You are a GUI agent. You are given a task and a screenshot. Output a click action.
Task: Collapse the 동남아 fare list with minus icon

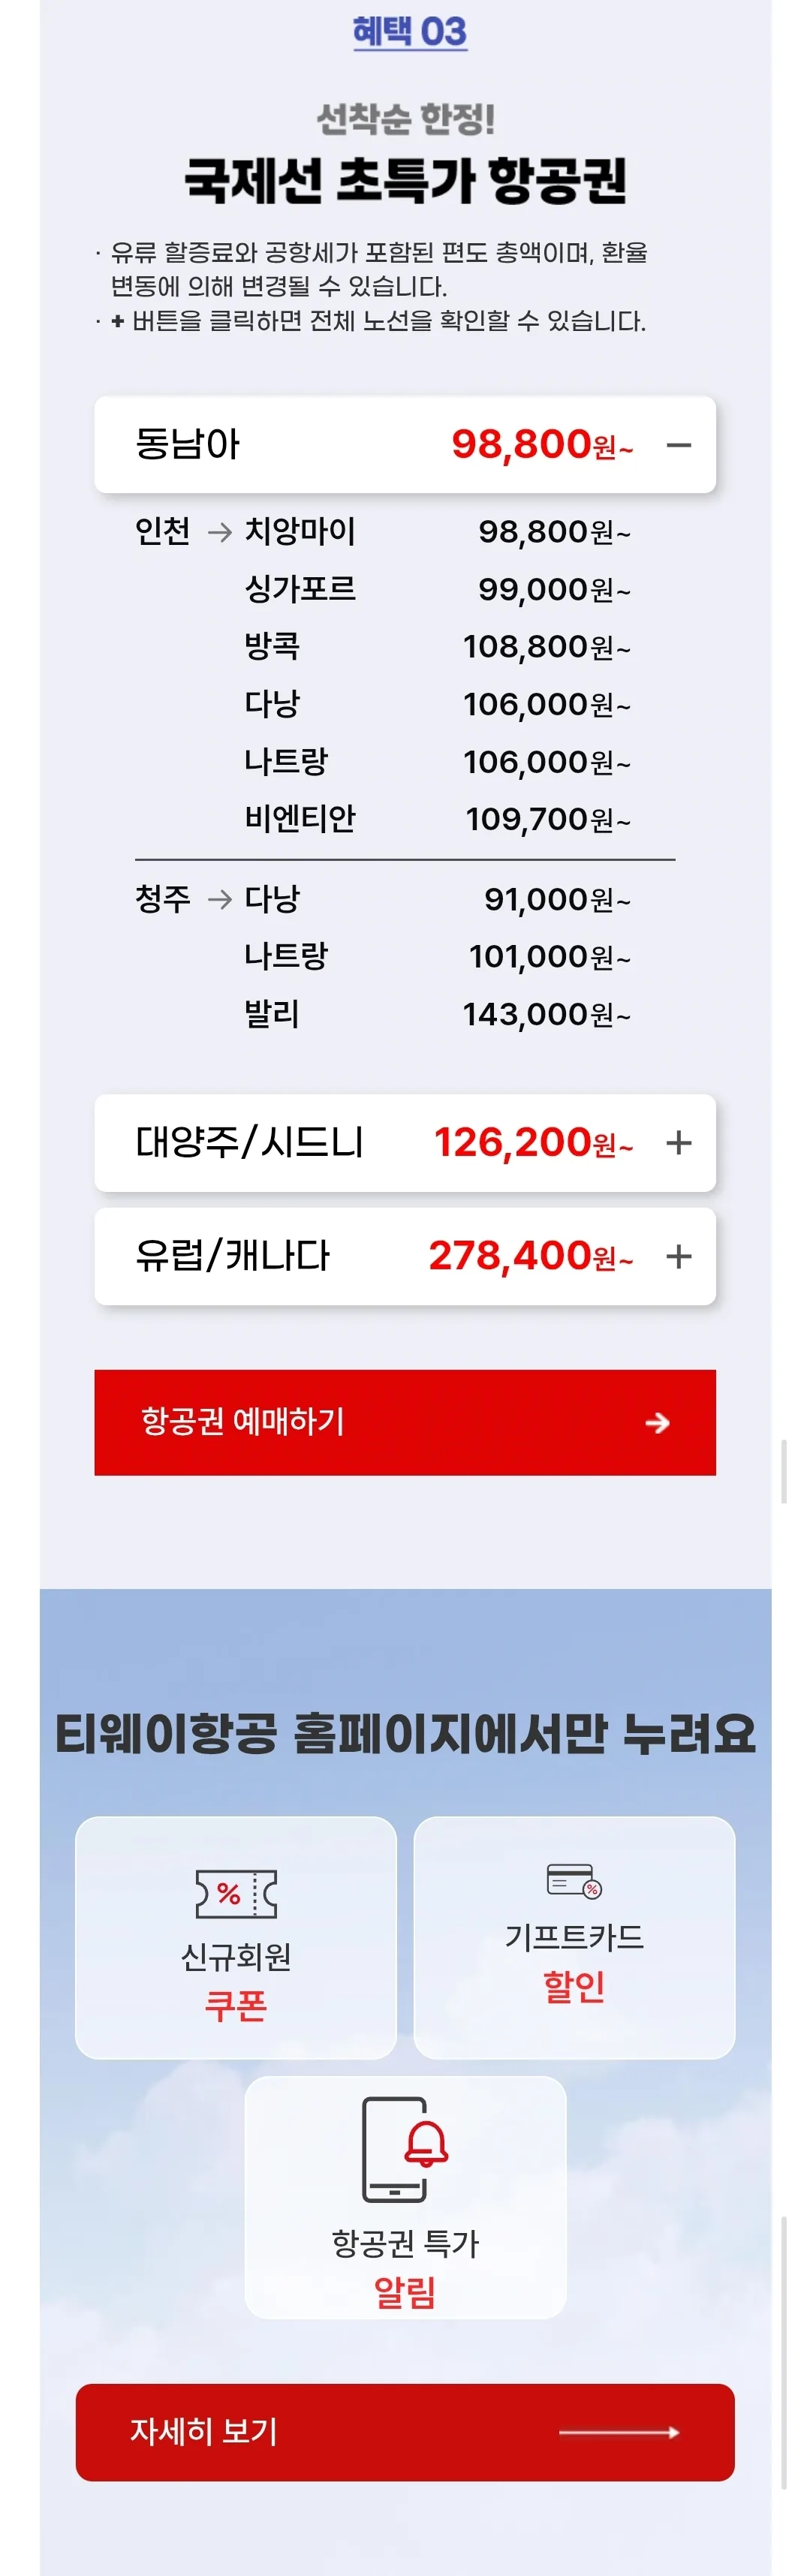pyautogui.click(x=679, y=445)
